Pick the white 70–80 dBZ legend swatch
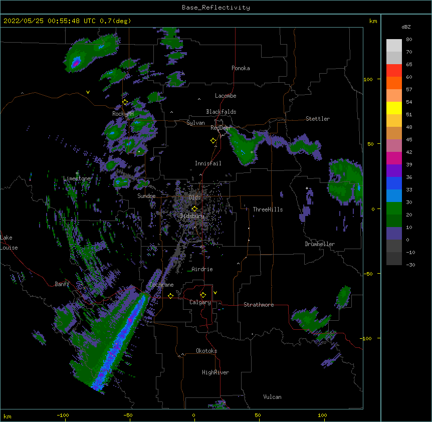 pos(394,46)
